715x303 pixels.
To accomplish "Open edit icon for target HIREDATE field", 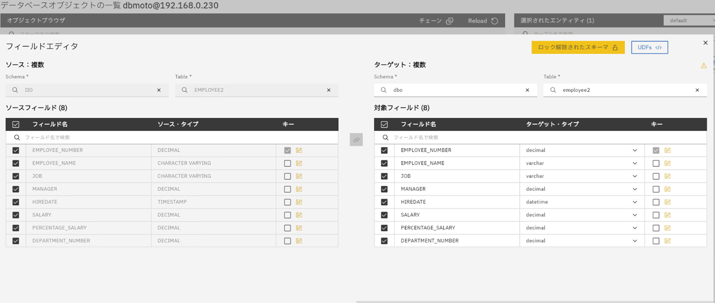I will click(x=667, y=202).
